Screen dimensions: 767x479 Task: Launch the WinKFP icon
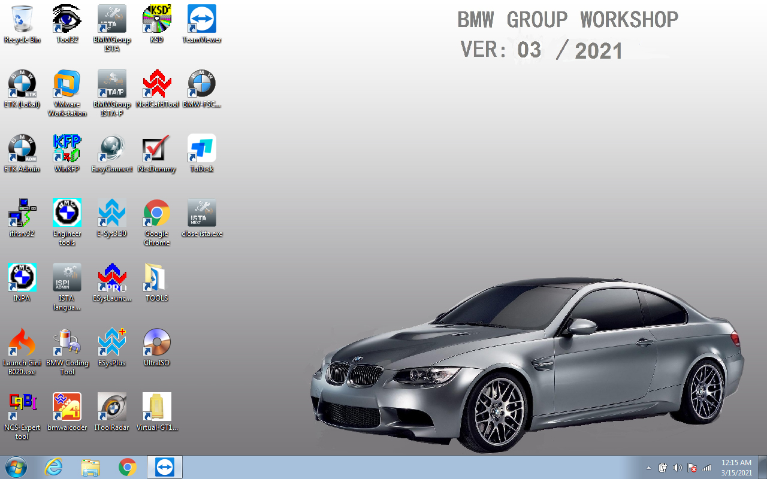pyautogui.click(x=67, y=153)
